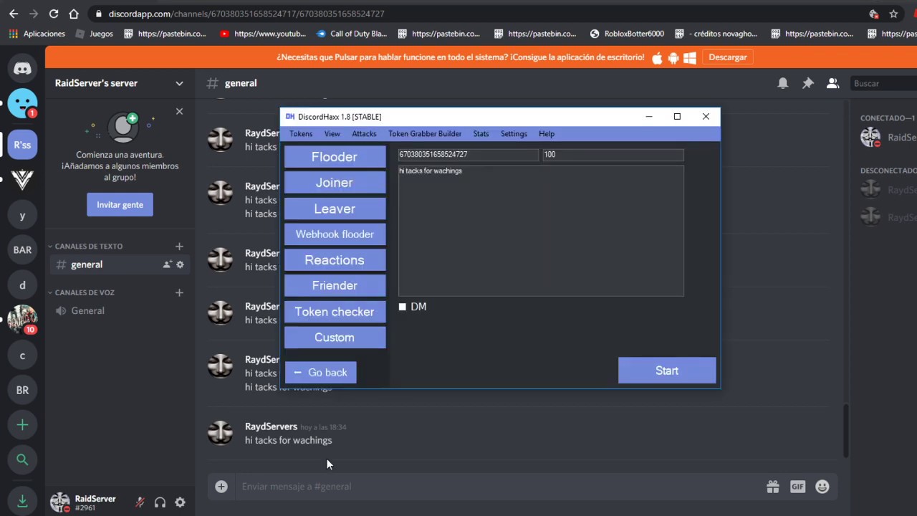
Task: Select RaidServer's server icon R'ss
Action: click(x=22, y=145)
